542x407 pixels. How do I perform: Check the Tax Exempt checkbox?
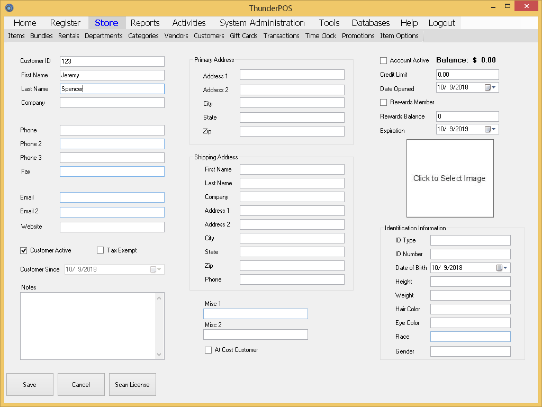tap(100, 250)
